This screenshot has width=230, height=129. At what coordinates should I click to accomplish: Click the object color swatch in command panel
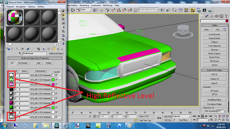pyautogui.click(x=227, y=21)
